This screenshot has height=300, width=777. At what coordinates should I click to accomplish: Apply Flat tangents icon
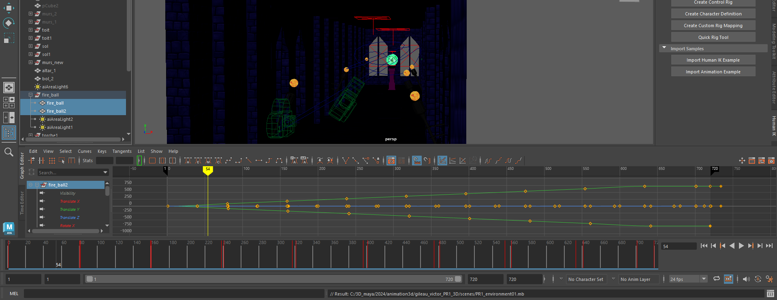point(258,161)
